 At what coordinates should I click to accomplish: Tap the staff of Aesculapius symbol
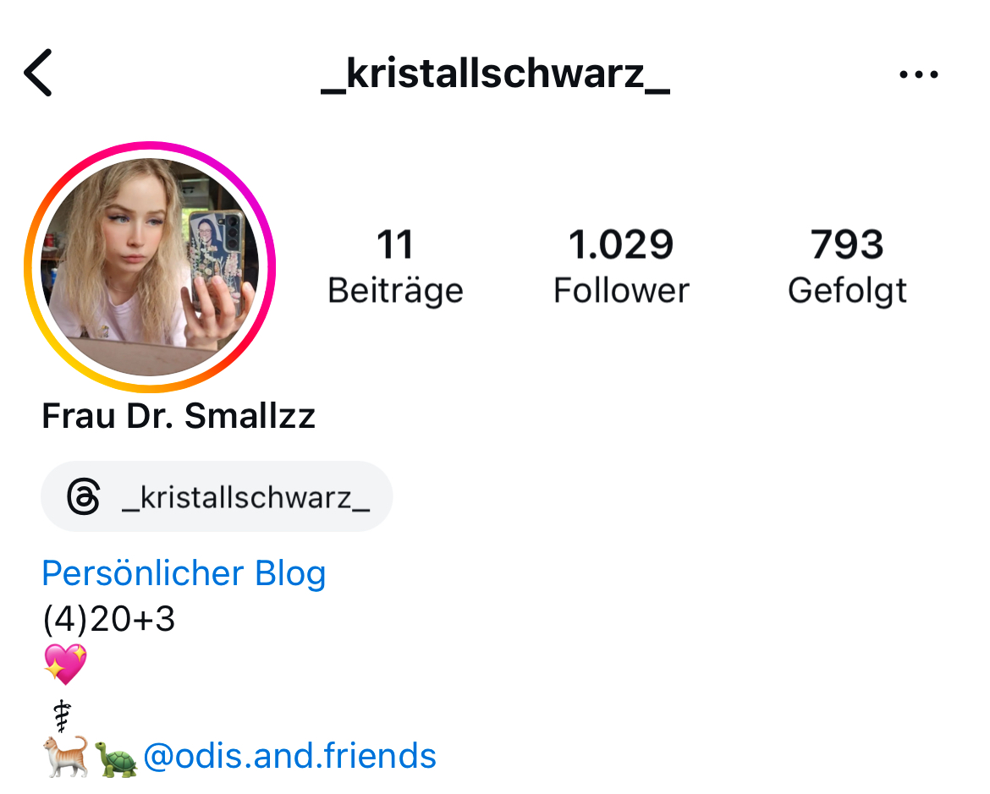[62, 716]
